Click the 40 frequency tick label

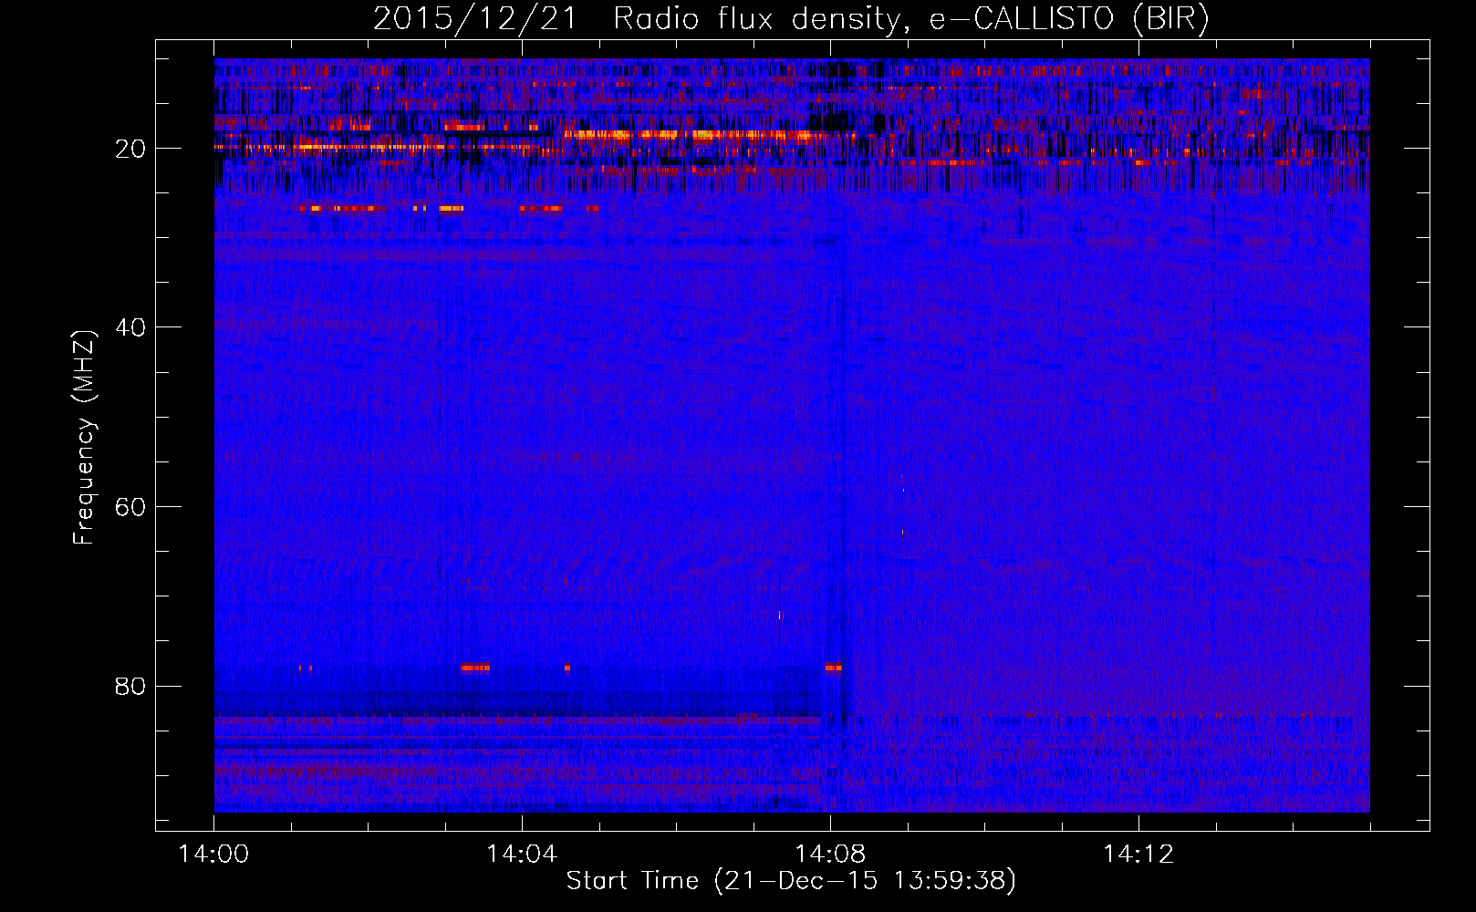pos(131,327)
